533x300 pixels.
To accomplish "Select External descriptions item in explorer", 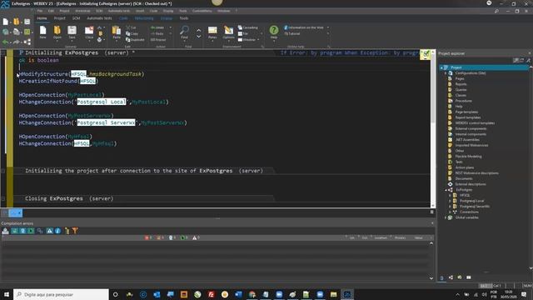I will [x=471, y=184].
